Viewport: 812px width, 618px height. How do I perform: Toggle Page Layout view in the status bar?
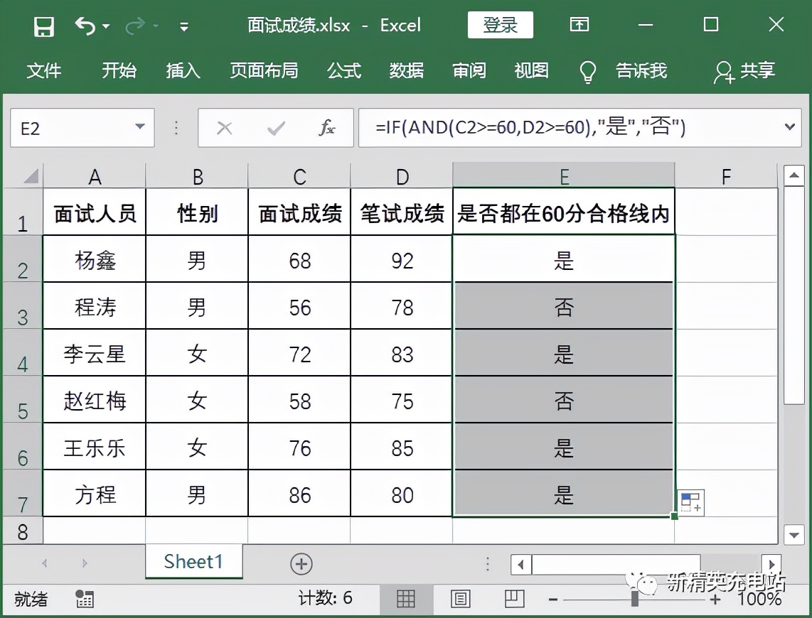click(x=461, y=599)
